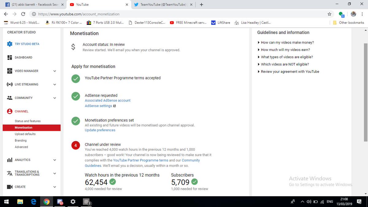Viewport: 368px width, 207px height.
Task: Click the dollar sign account status icon
Action: point(73,47)
